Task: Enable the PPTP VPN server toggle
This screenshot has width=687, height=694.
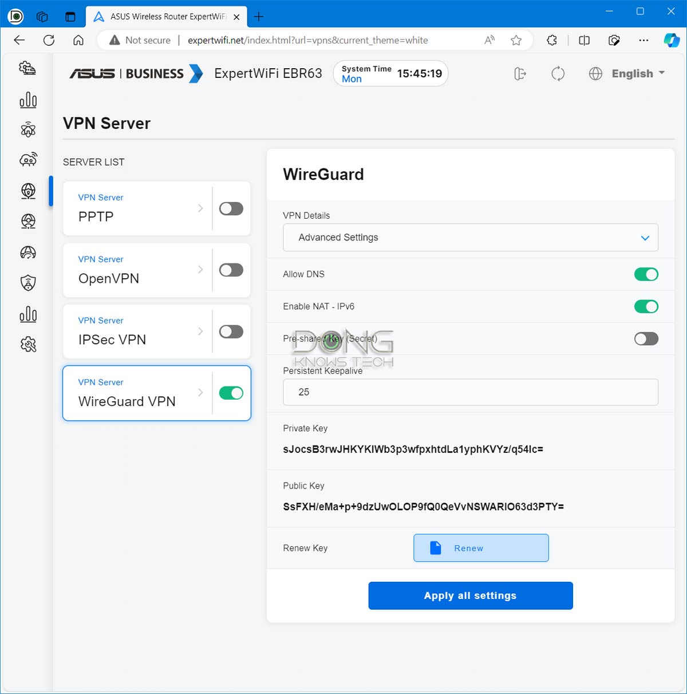Action: coord(231,208)
